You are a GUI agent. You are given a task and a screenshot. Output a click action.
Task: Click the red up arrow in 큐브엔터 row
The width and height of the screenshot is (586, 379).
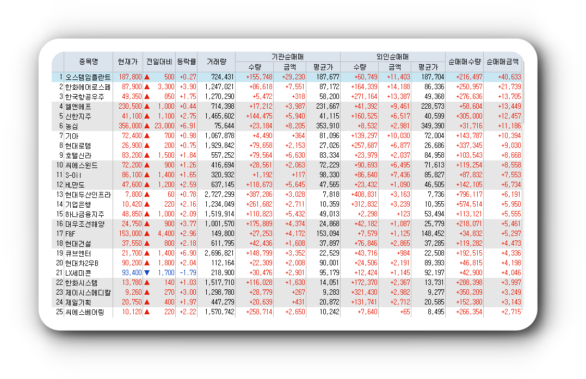click(147, 253)
